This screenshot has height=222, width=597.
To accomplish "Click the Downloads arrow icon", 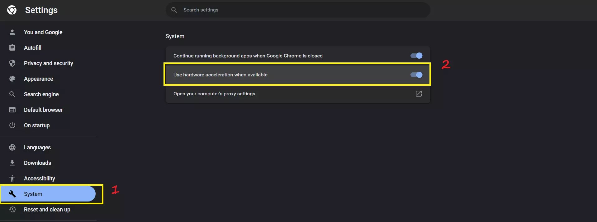I will [12, 163].
